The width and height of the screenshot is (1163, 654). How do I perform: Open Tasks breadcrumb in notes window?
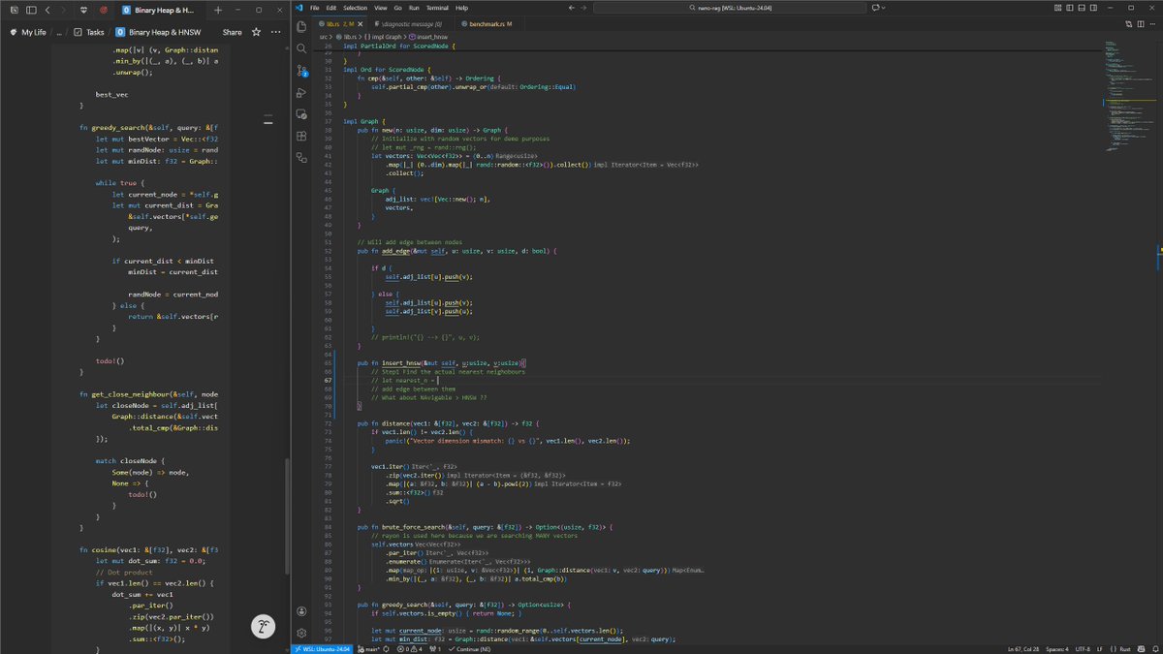coord(89,32)
